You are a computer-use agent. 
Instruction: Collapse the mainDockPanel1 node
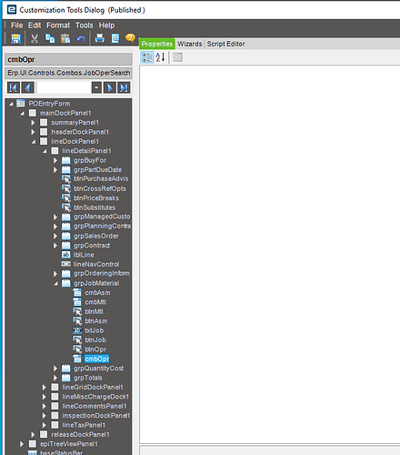(x=23, y=113)
